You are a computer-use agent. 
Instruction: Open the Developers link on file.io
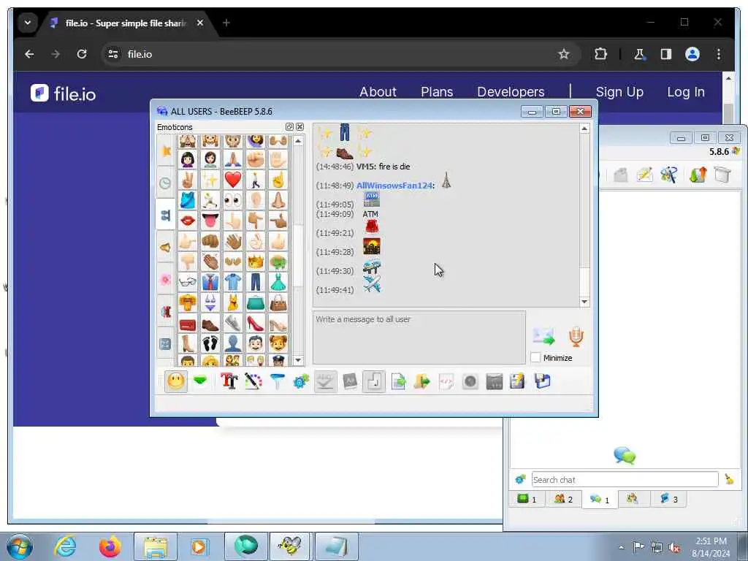[x=511, y=91]
